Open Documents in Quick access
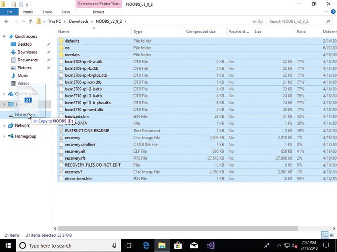The width and height of the screenshot is (337, 252). pos(27,60)
